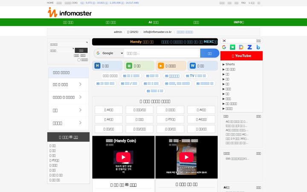
Task: Click the blue W icon tile
Action: [203, 66]
